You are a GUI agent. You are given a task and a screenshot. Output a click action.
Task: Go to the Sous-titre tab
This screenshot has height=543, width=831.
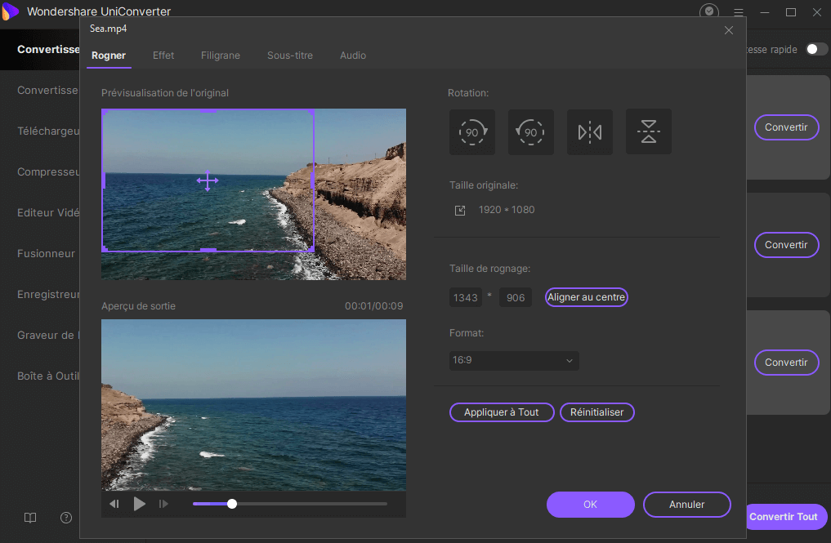290,56
